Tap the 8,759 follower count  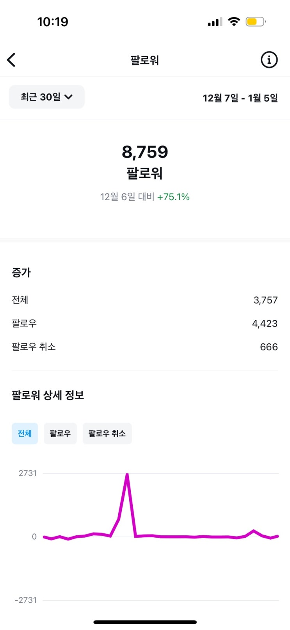coord(145,152)
